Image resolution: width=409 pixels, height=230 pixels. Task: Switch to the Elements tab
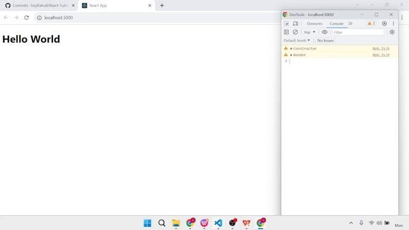(314, 24)
